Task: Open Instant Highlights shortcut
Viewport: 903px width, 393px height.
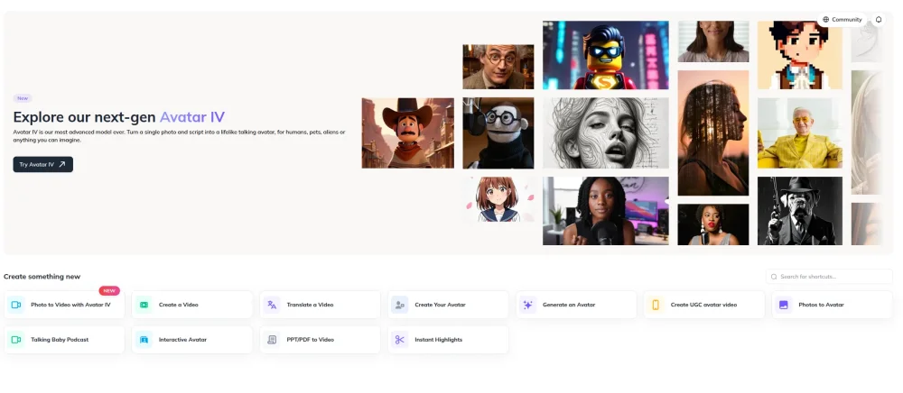Action: [448, 340]
